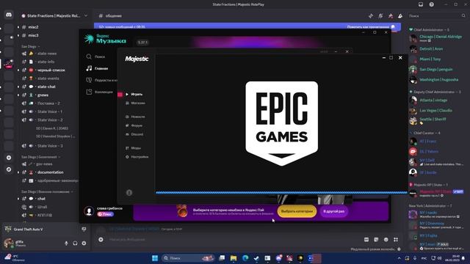Open the emoji picker in Discord chat bar
The width and height of the screenshot is (470, 264).
click(386, 240)
